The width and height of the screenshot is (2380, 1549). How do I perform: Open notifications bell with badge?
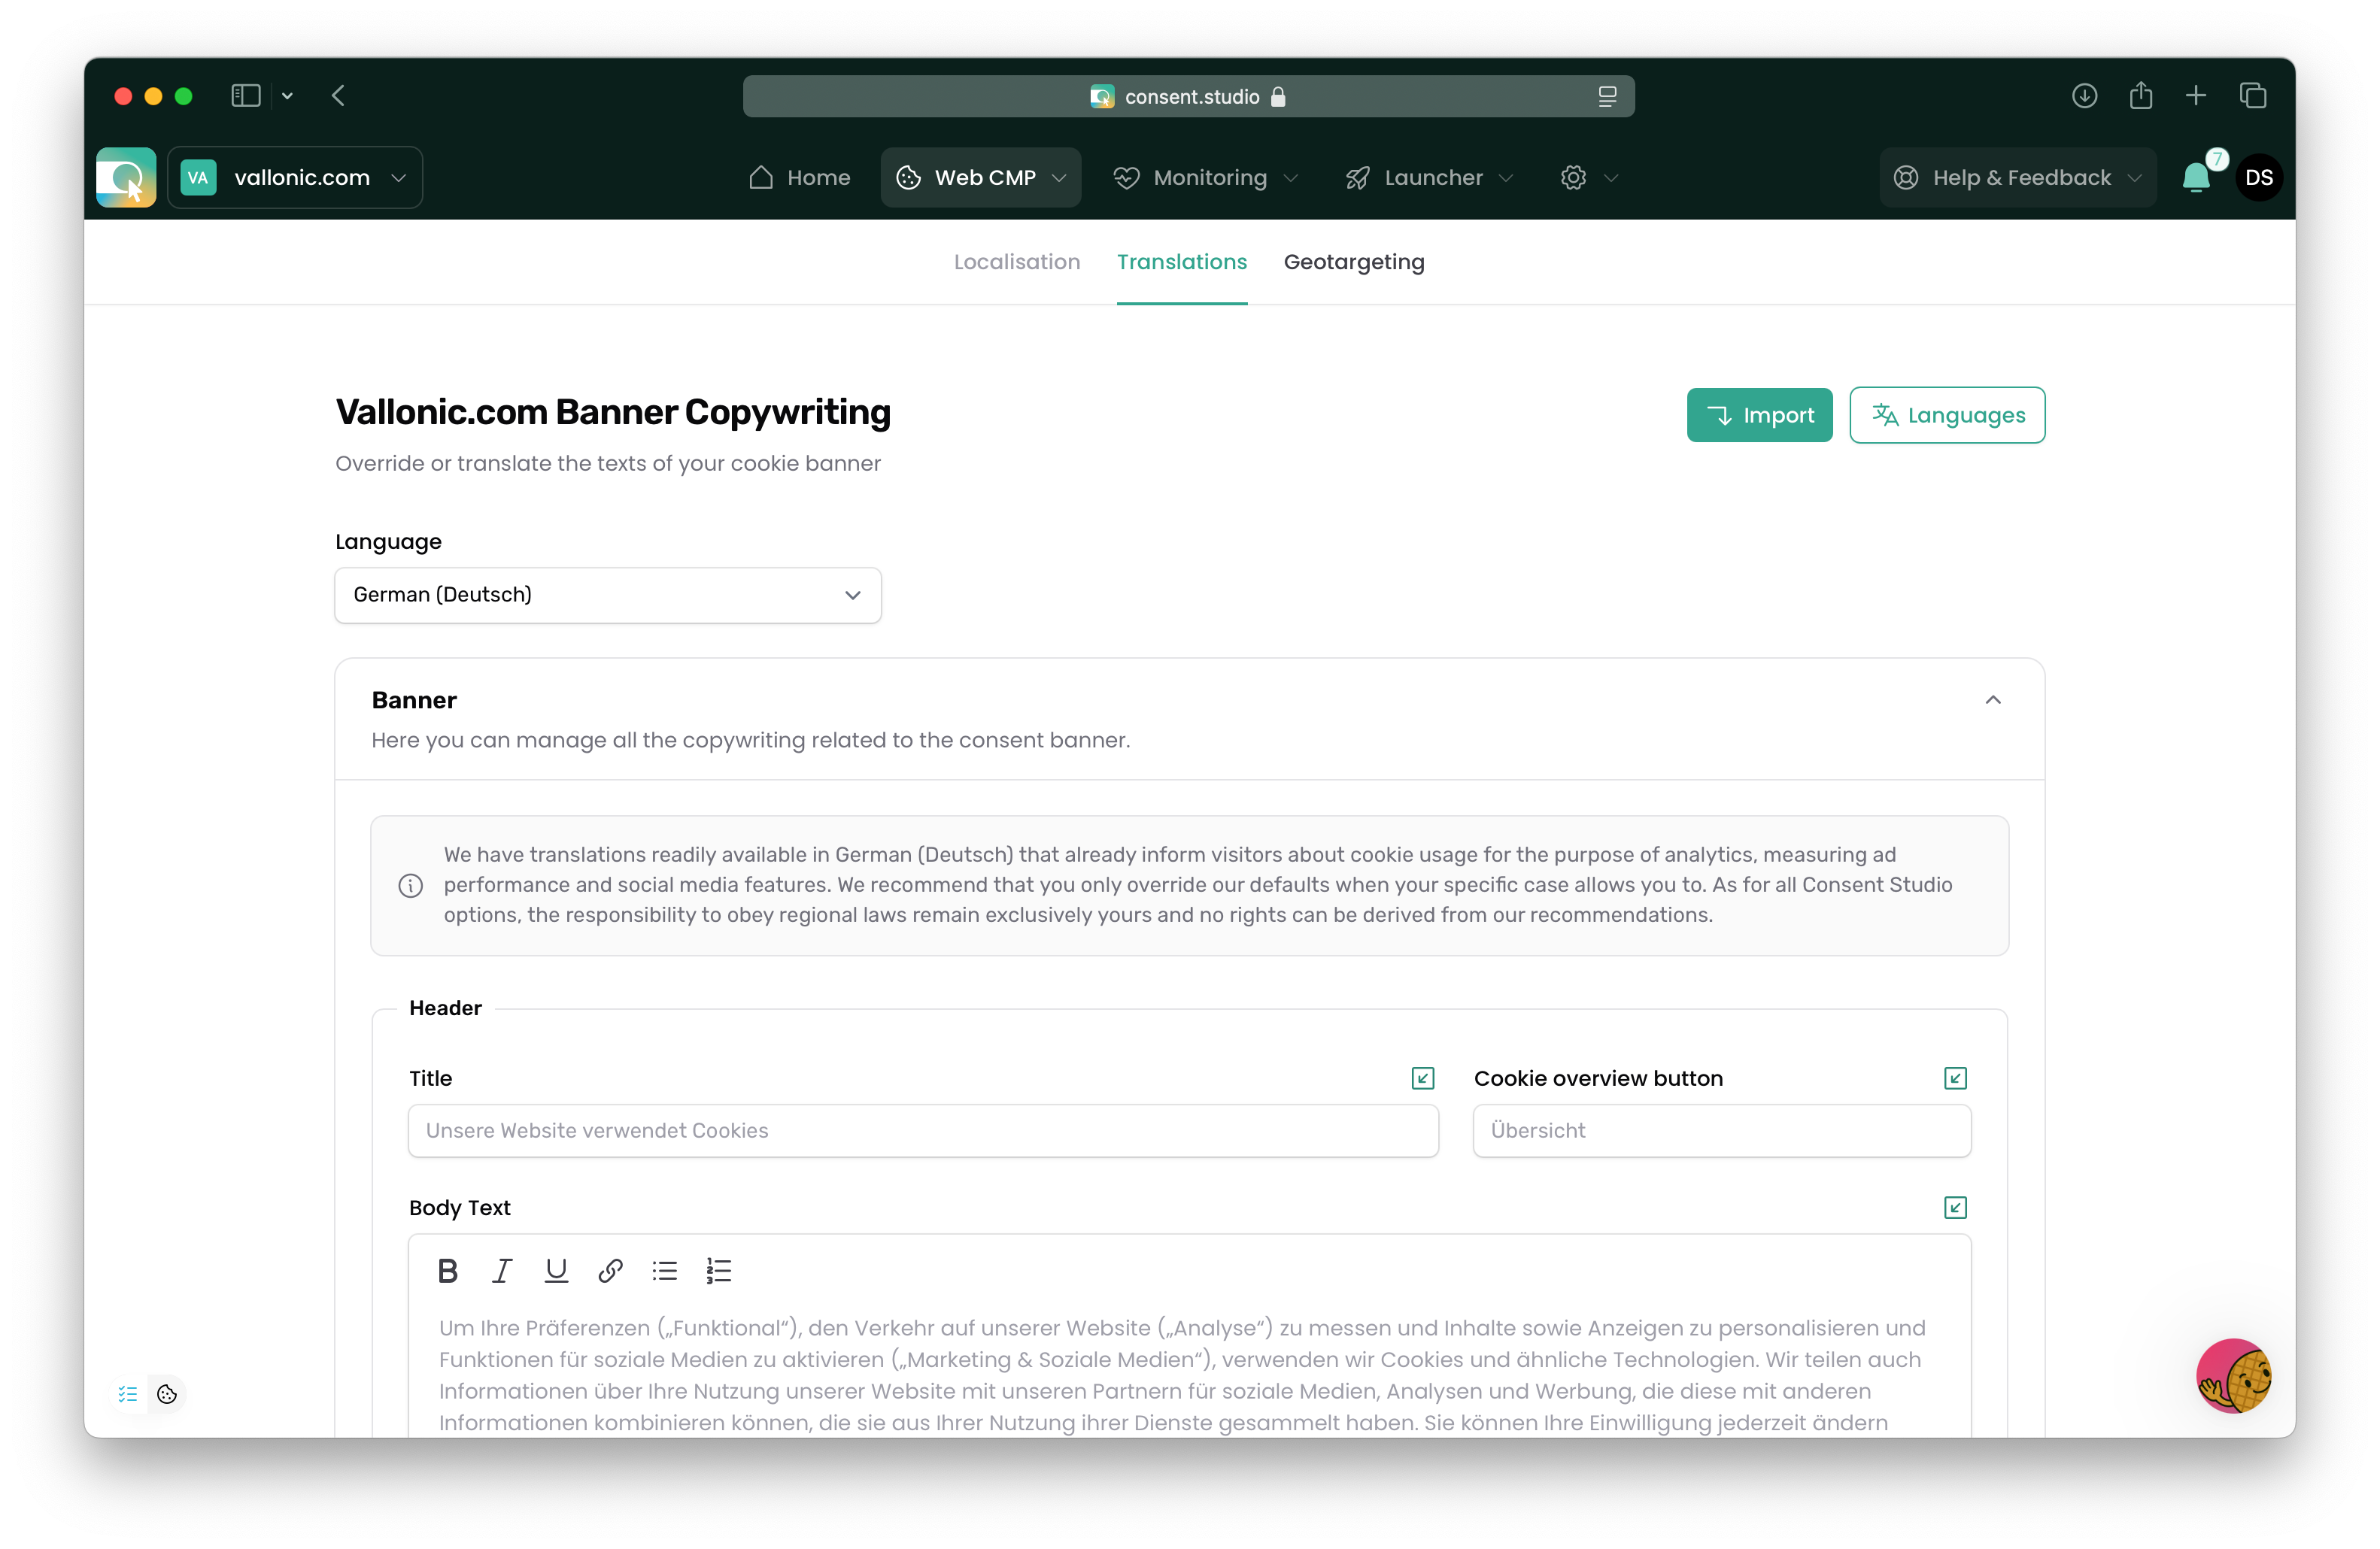[2196, 178]
